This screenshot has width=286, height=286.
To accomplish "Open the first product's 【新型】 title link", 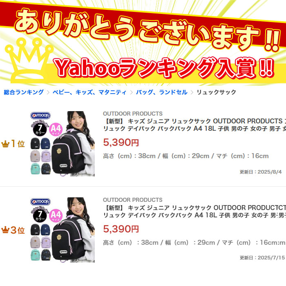I will coord(194,125).
